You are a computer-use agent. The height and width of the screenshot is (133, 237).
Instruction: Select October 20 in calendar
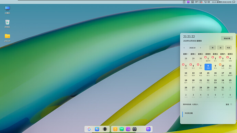click(x=193, y=81)
